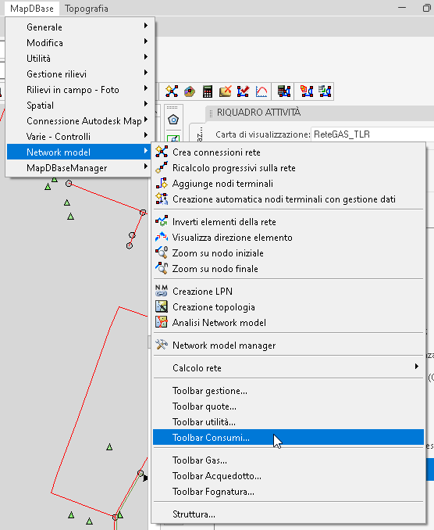The height and width of the screenshot is (530, 434).
Task: Choose Toolbar Gas... entry
Action: (x=288, y=460)
